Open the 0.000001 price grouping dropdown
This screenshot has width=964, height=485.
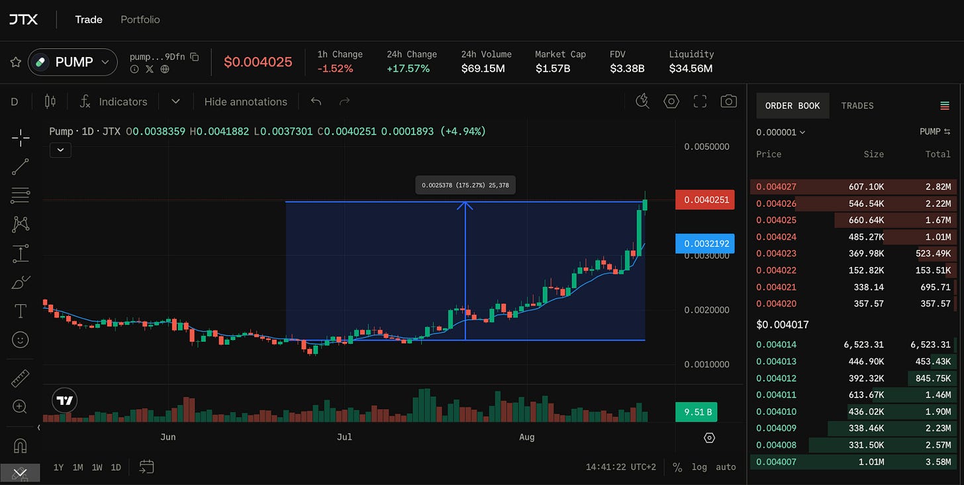coord(781,132)
